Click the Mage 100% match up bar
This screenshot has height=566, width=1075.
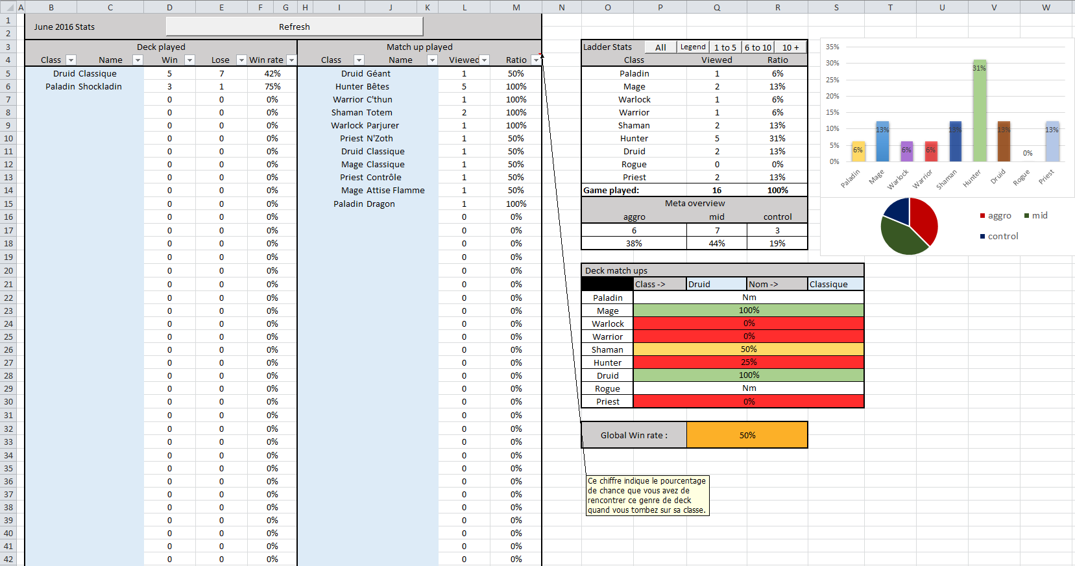pyautogui.click(x=749, y=311)
